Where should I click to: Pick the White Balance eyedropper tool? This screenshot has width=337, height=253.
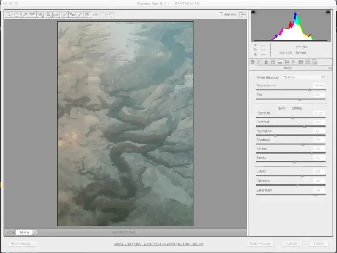click(x=25, y=14)
